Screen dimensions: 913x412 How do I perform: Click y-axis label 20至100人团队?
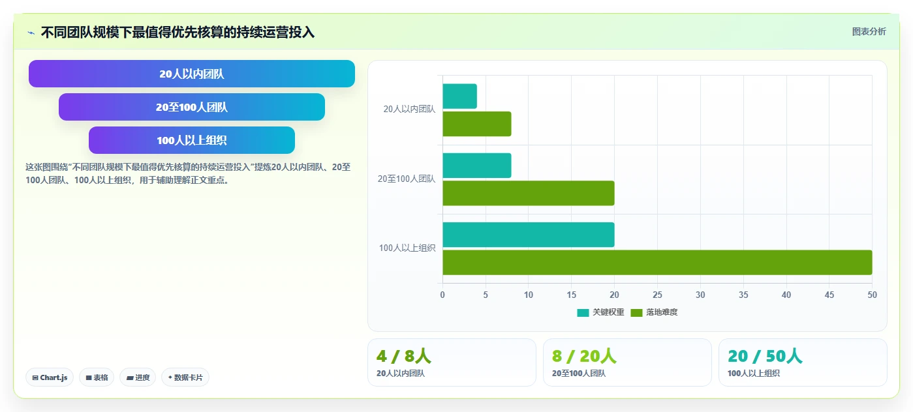[407, 179]
